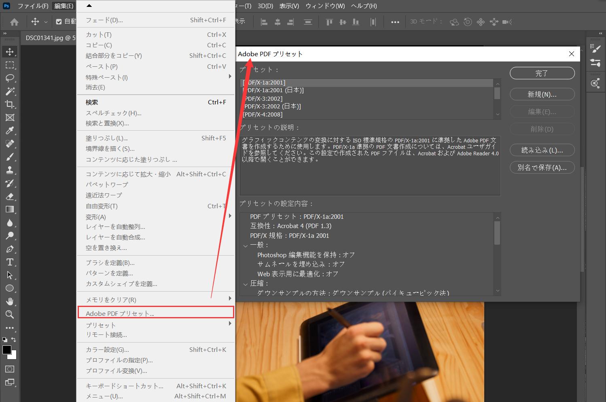This screenshot has height=402, width=606.
Task: Expand the left toolbar double-arrow
Action: [x=5, y=34]
